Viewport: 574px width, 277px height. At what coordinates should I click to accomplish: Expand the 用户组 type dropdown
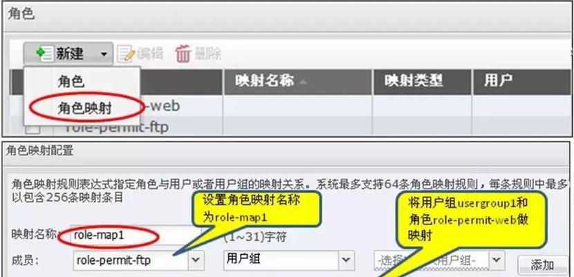tap(346, 260)
